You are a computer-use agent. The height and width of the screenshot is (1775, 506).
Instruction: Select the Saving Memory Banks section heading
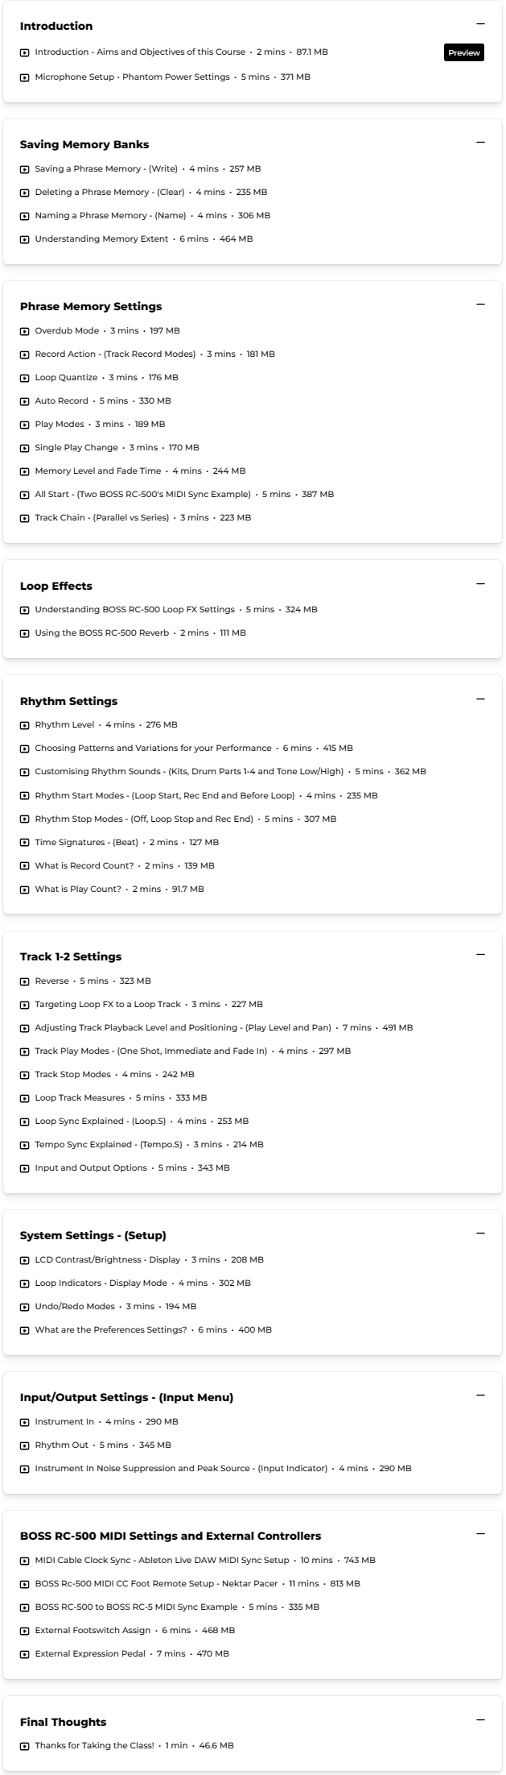pos(84,145)
